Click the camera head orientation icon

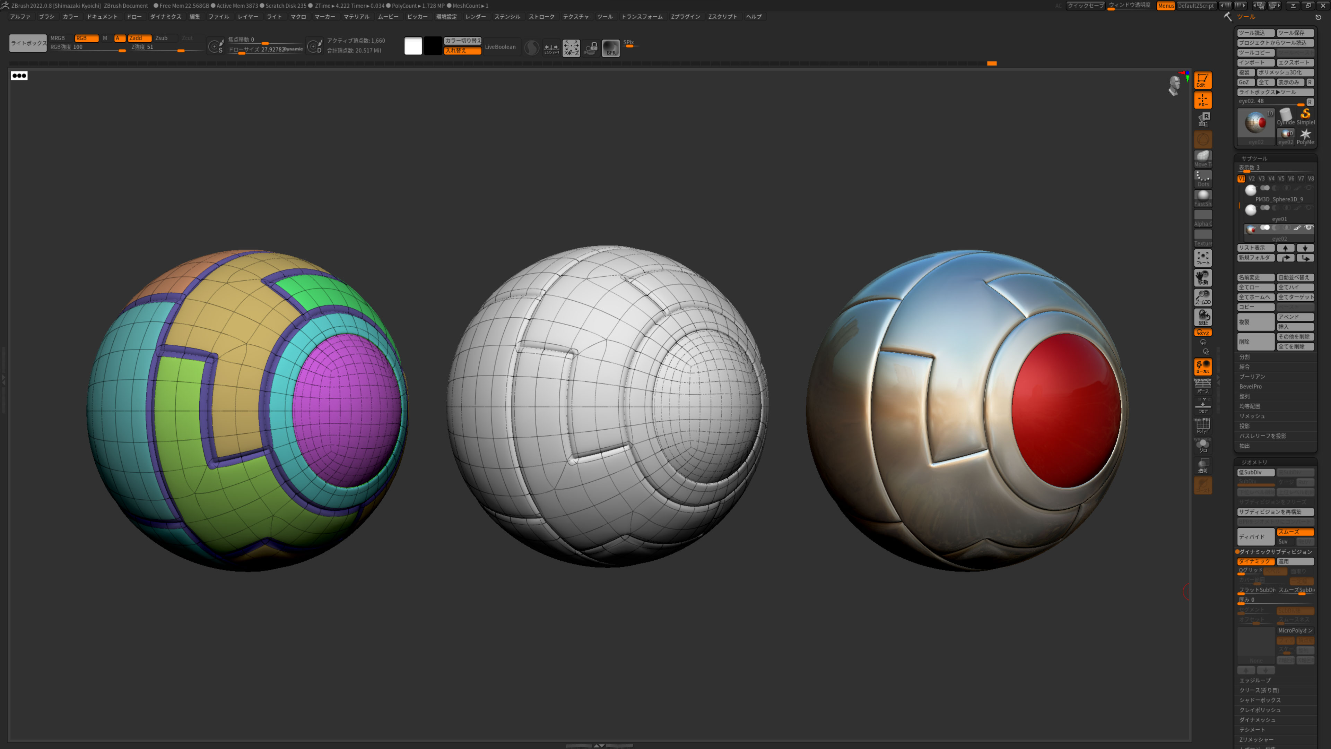click(1174, 85)
